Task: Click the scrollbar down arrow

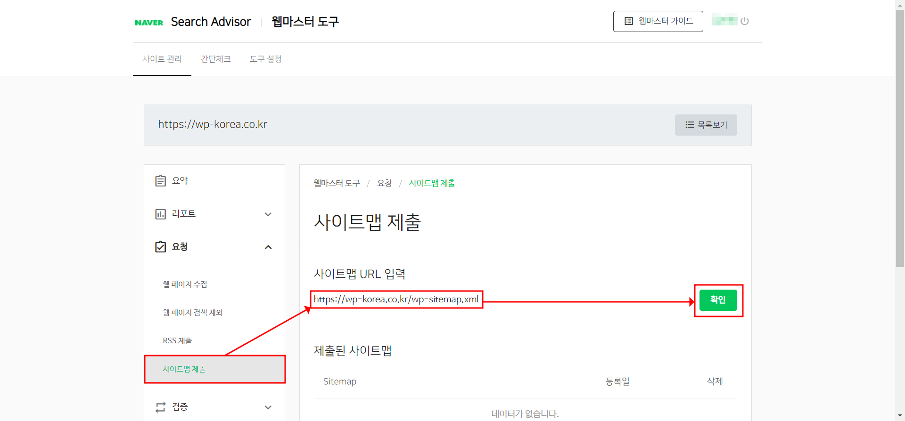Action: [900, 416]
